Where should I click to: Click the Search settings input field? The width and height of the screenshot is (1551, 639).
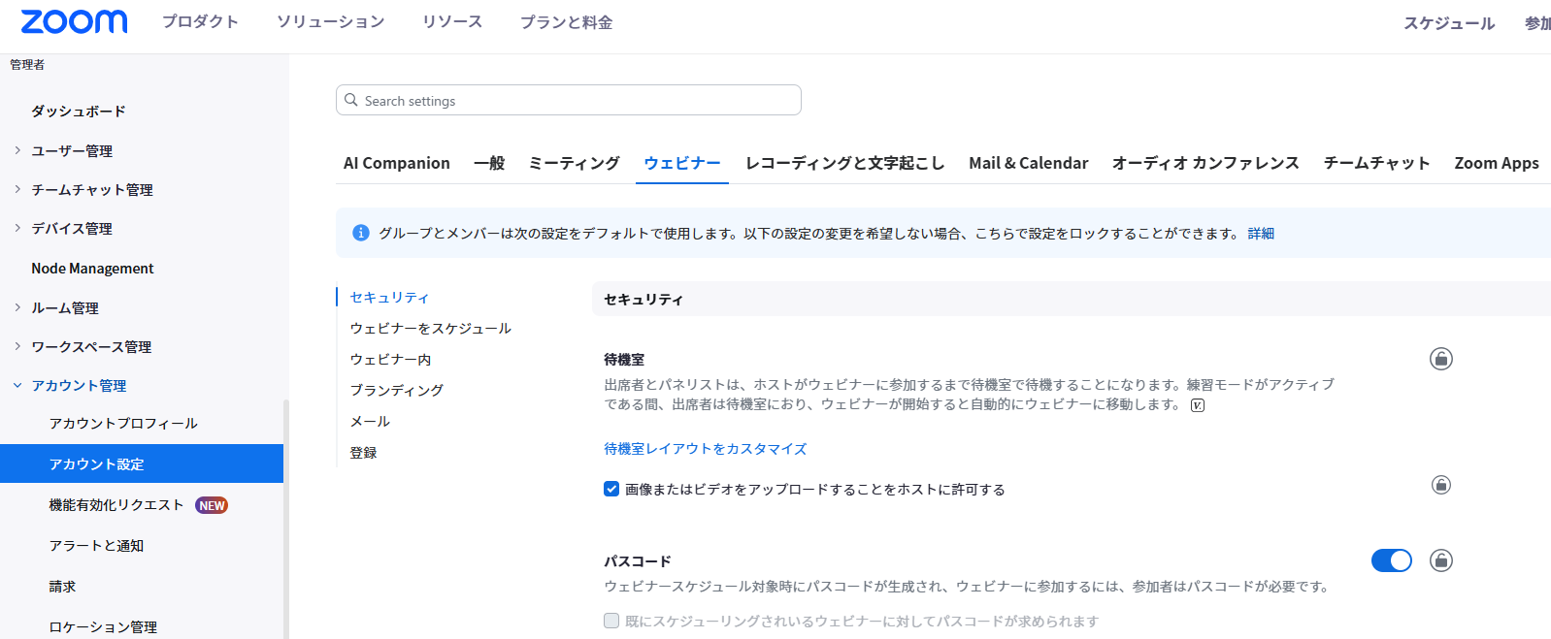click(x=569, y=100)
